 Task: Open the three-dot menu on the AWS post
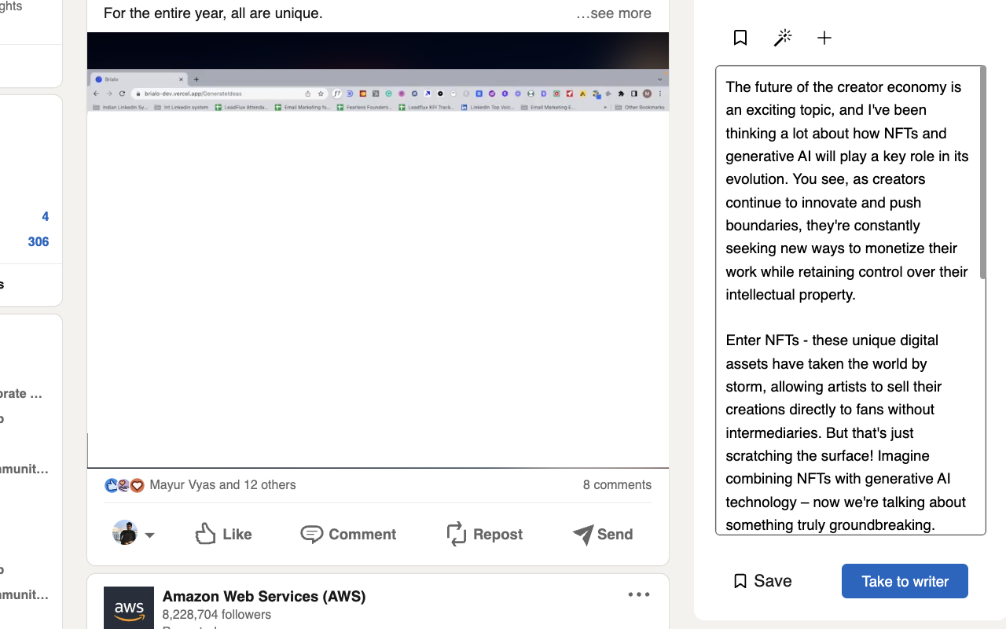coord(639,594)
